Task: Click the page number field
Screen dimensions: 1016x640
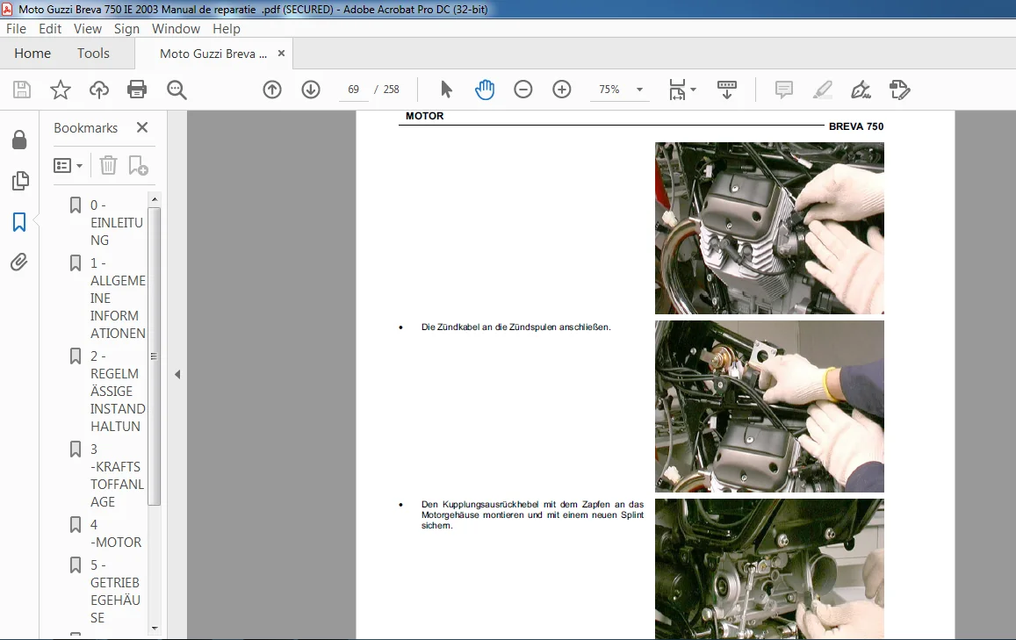Action: click(353, 90)
